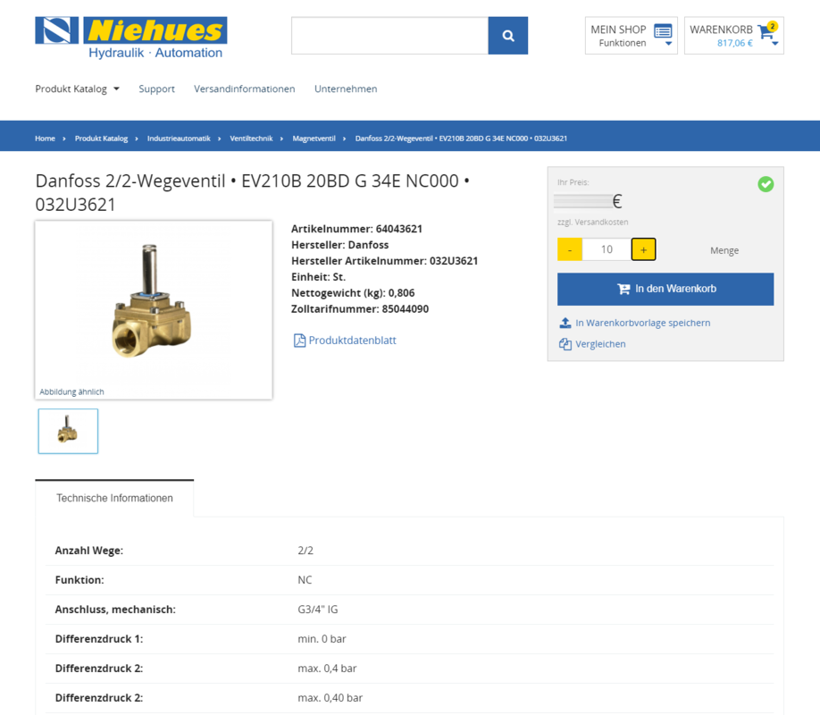Expand the Mein Shop Funktionen dropdown arrow
This screenshot has height=715, width=820.
(x=668, y=44)
